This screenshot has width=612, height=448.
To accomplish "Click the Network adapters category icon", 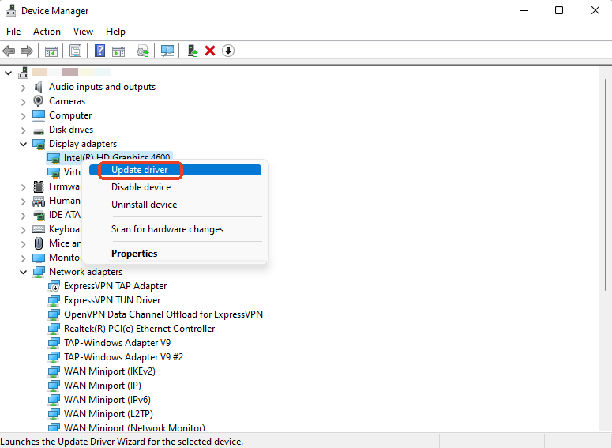I will (39, 272).
